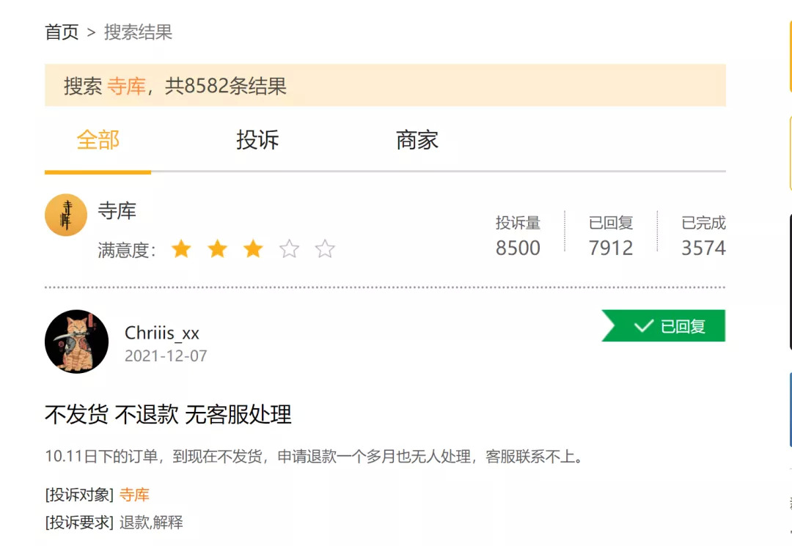Viewport: 792px width, 546px height.
Task: Click the second satisfaction star
Action: (217, 249)
